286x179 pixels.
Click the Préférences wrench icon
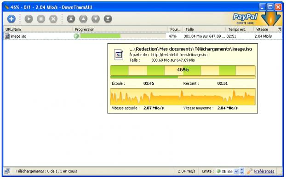pos(250,171)
